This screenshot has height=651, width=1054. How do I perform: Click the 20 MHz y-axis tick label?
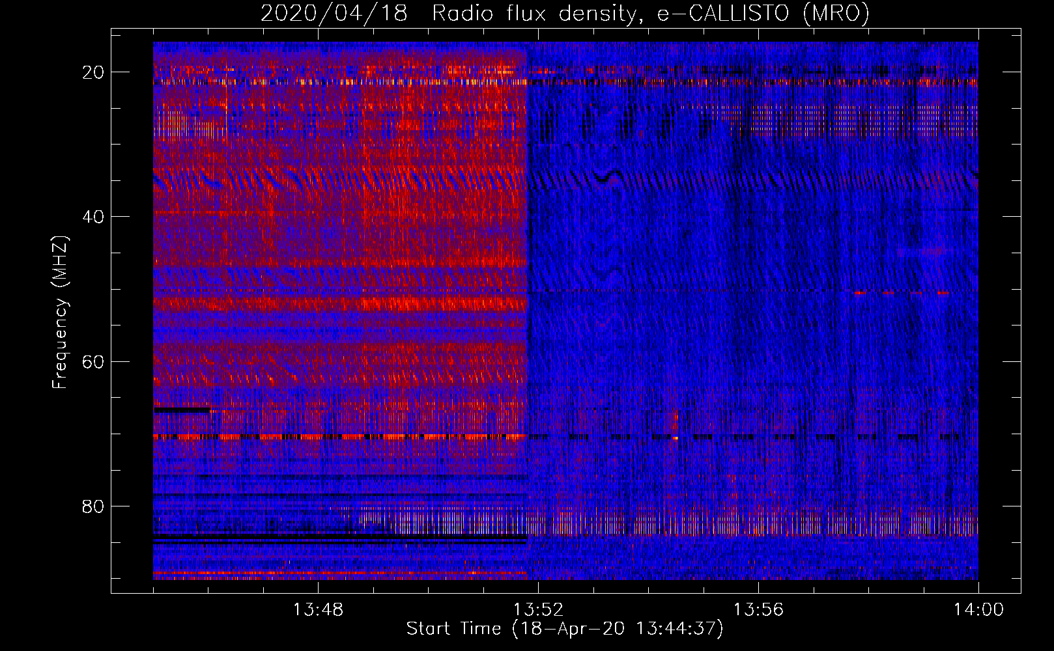93,72
